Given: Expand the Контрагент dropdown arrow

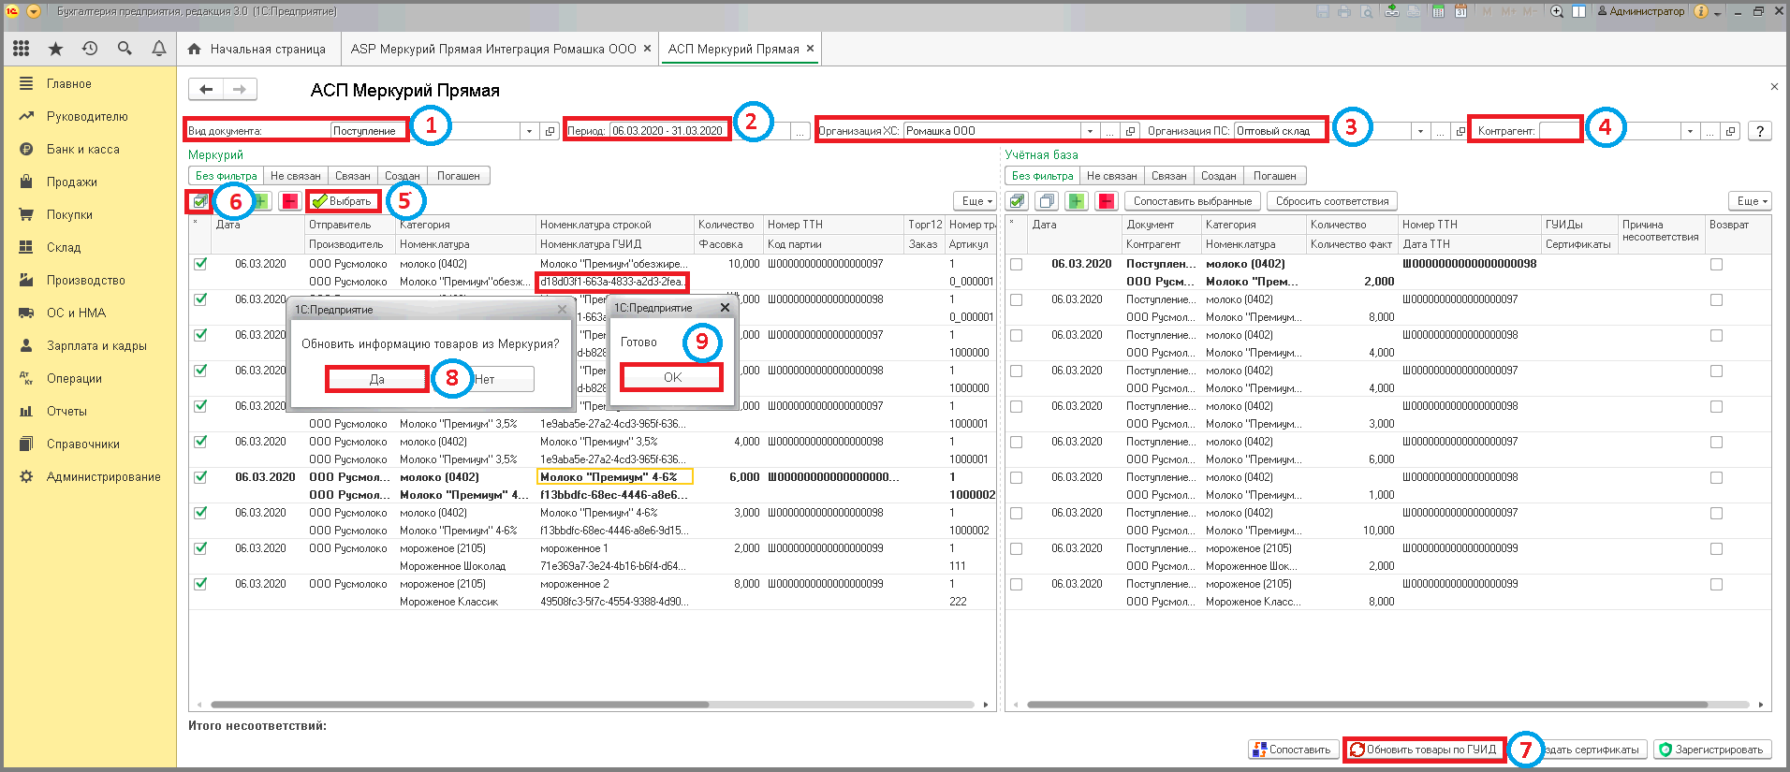Looking at the screenshot, I should 1690,131.
